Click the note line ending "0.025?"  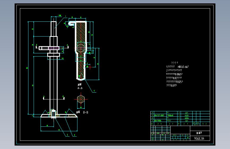pyautogui.click(x=175, y=82)
